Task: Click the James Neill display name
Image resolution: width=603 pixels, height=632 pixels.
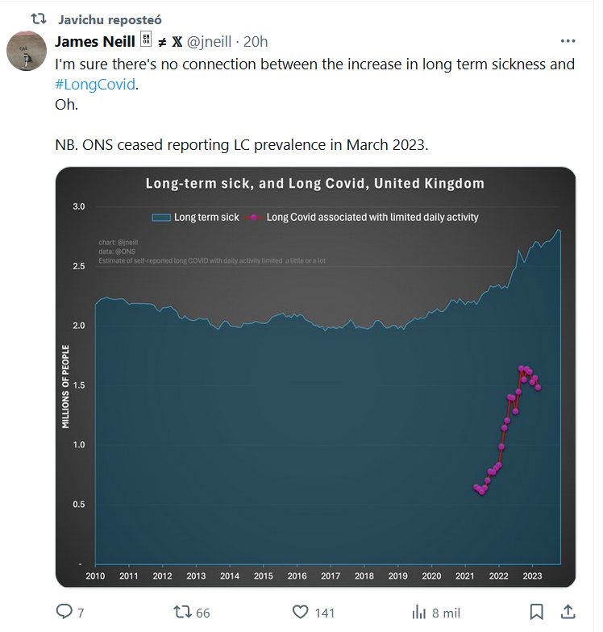Action: coord(89,41)
